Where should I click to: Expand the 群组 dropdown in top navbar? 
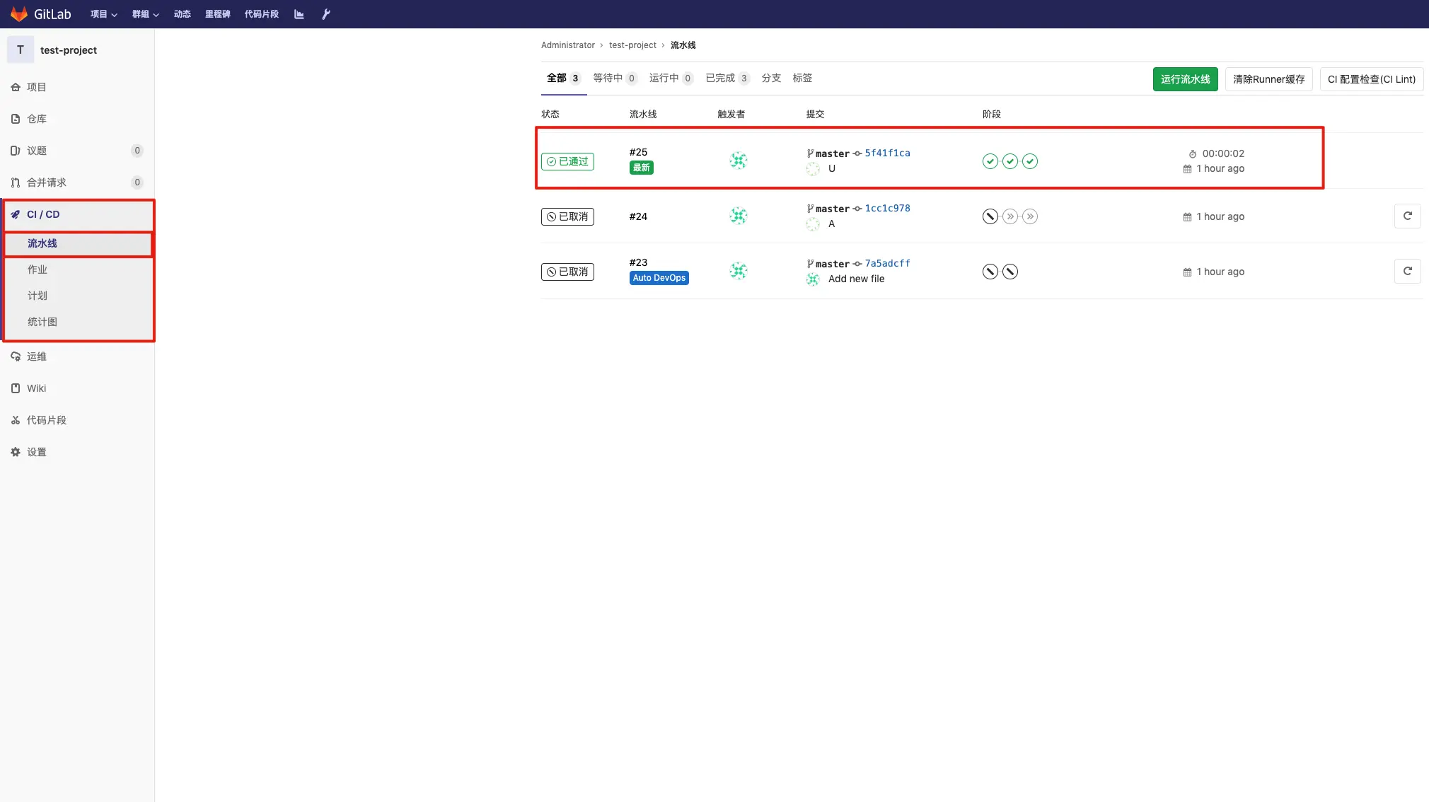145,14
